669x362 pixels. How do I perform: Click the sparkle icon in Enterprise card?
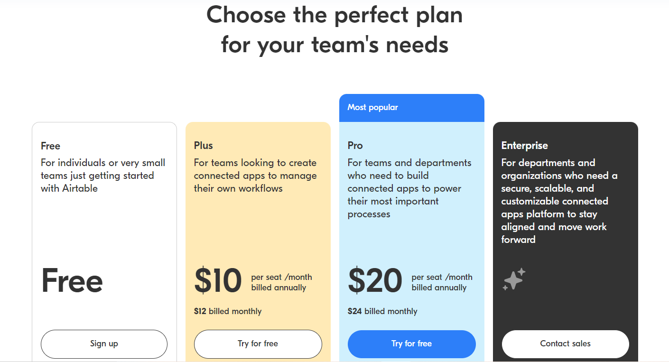514,279
